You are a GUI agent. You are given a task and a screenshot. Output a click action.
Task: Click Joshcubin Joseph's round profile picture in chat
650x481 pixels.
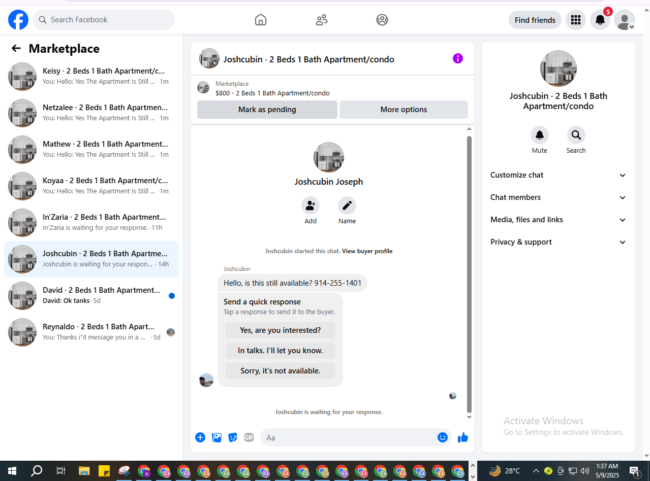[329, 157]
